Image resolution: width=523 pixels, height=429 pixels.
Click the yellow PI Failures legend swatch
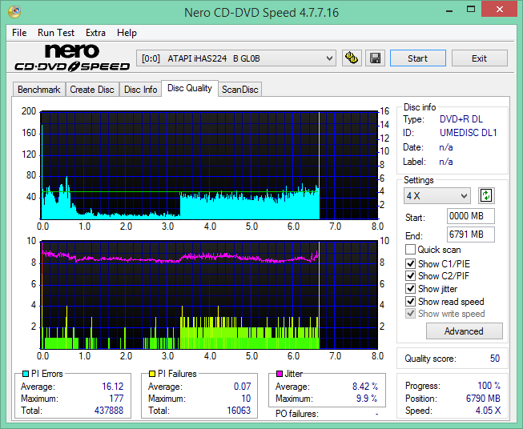(x=152, y=374)
